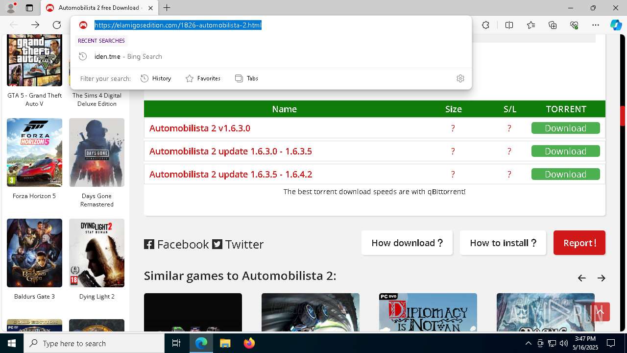Open volume control speaker icon
The width and height of the screenshot is (627, 353).
[x=563, y=343]
